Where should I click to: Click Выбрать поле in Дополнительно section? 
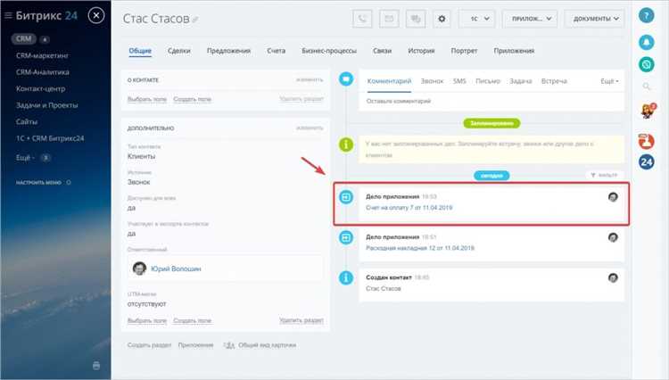click(x=147, y=321)
